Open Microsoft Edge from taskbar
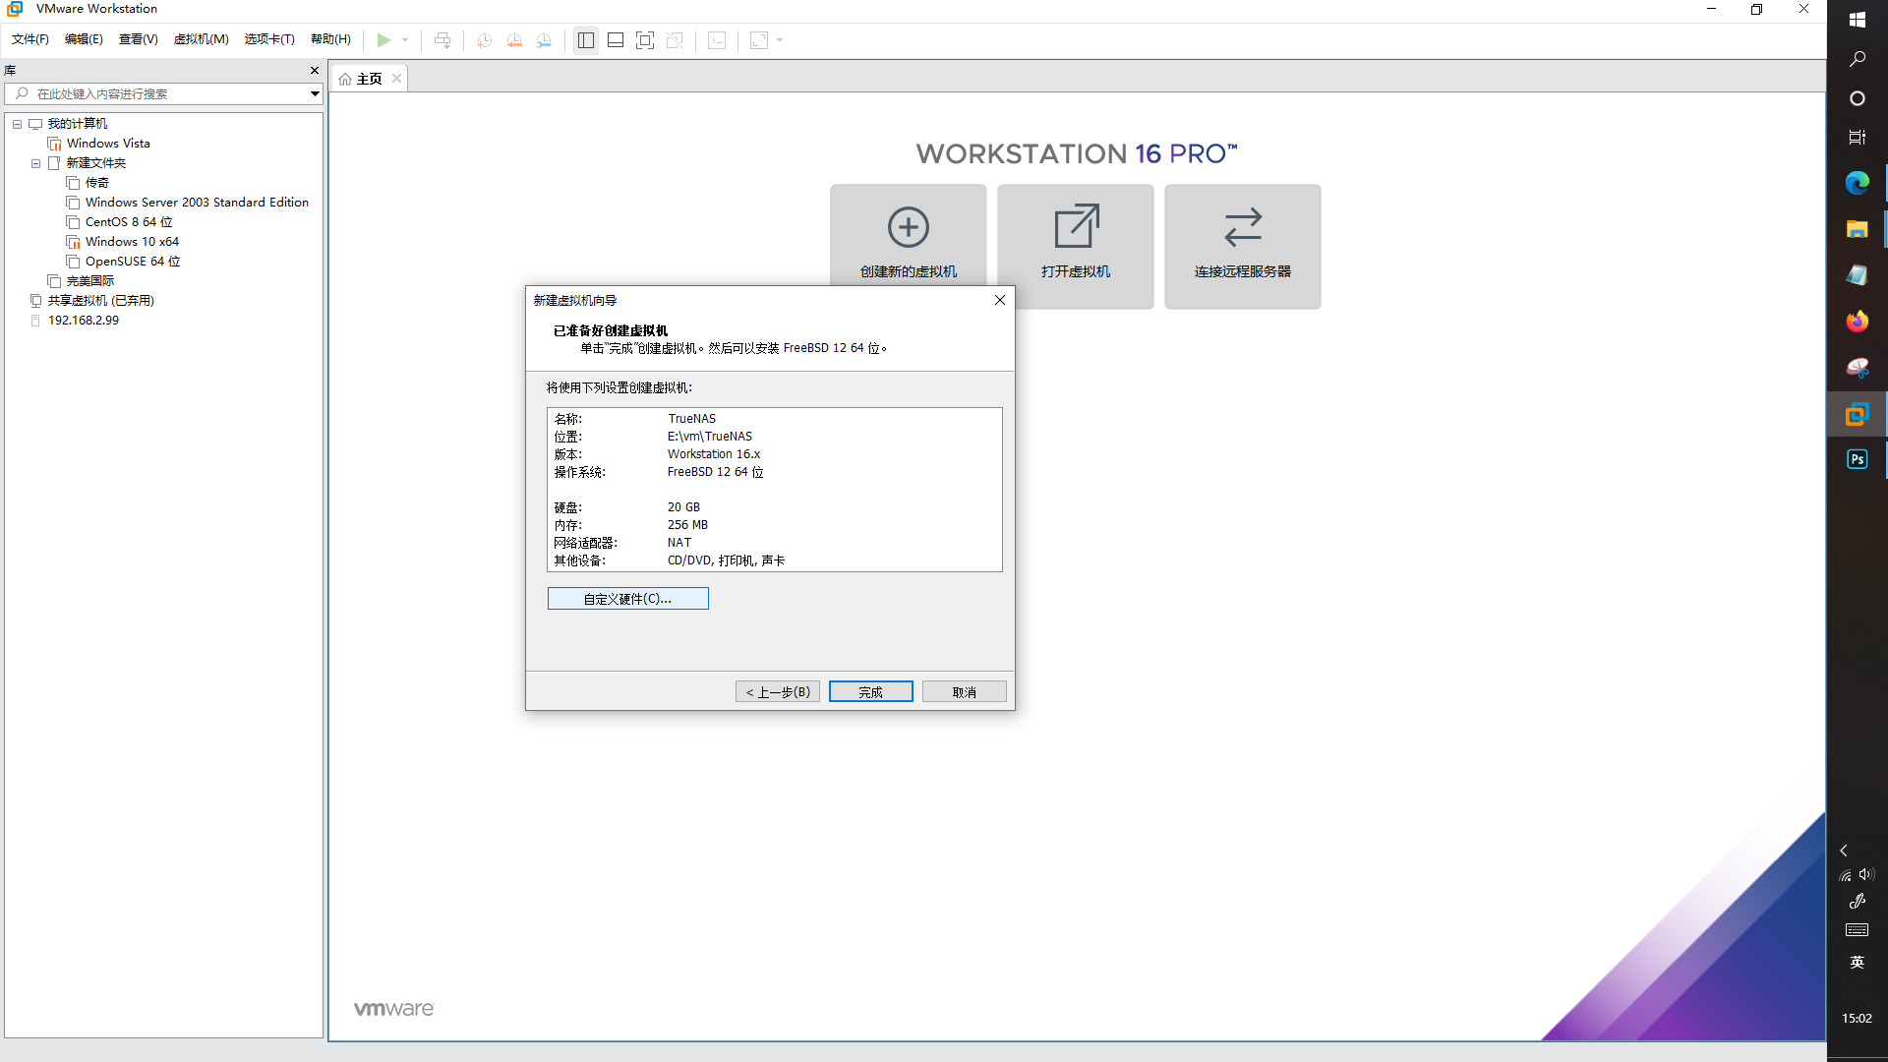Screen dimensions: 1888x1062 (1857, 183)
